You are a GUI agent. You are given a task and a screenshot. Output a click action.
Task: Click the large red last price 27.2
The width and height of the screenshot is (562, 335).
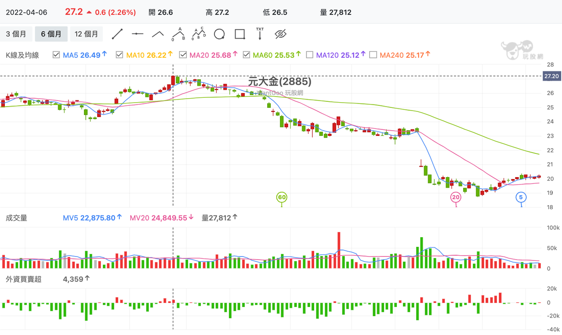(x=74, y=12)
